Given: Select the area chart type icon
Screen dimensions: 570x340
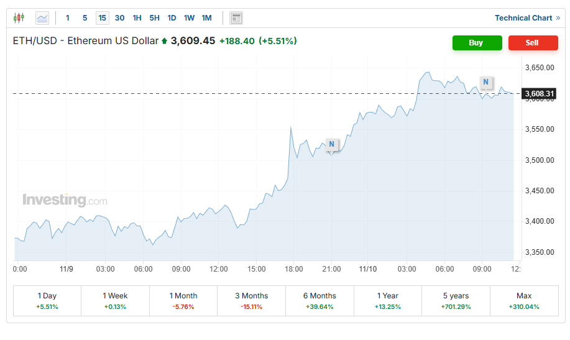Looking at the screenshot, I should [x=42, y=18].
